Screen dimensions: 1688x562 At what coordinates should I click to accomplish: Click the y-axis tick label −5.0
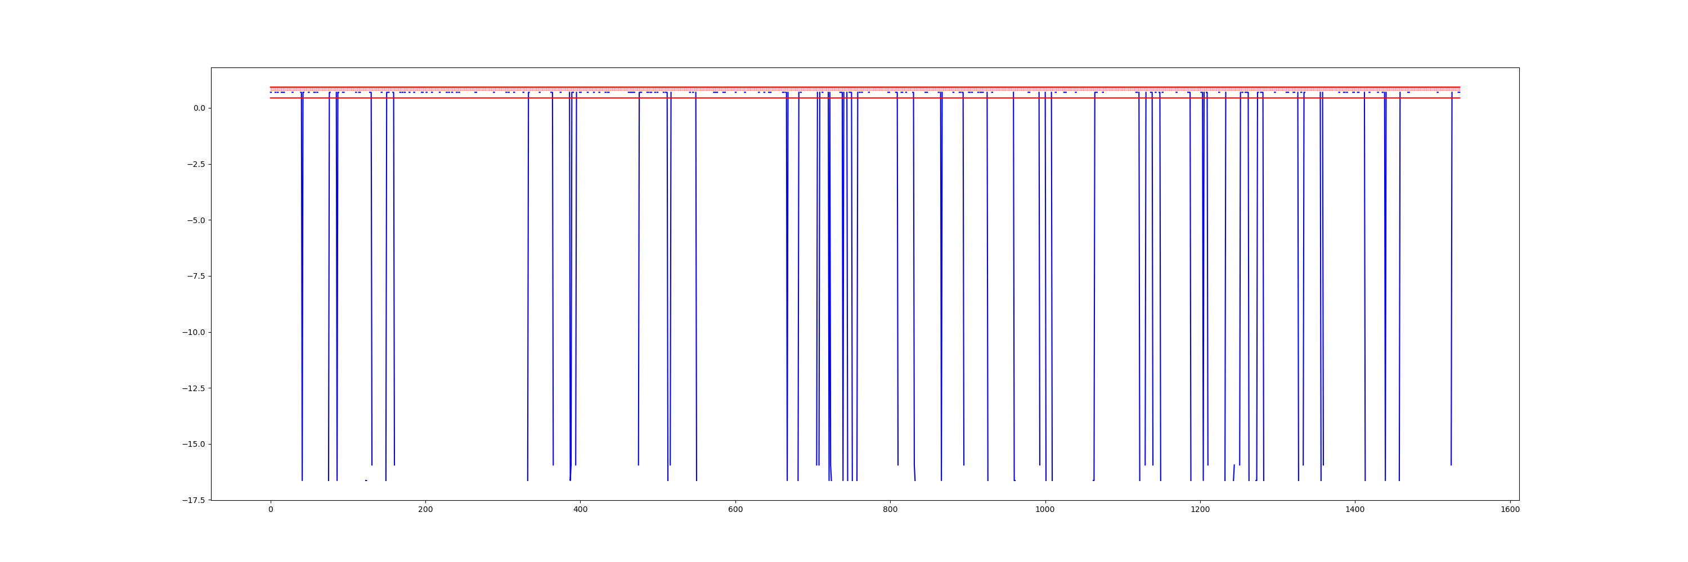click(x=196, y=220)
